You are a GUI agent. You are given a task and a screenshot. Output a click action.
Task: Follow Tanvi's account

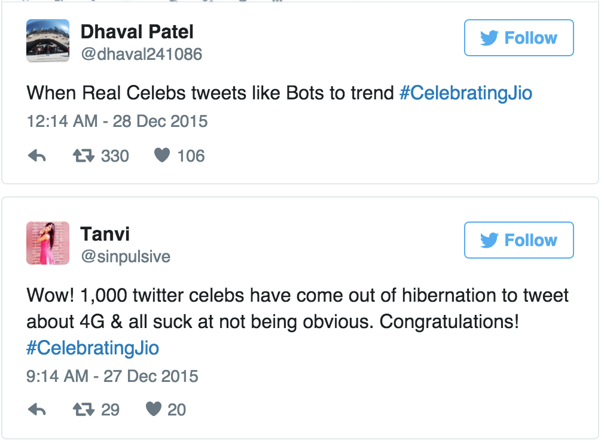pyautogui.click(x=518, y=240)
